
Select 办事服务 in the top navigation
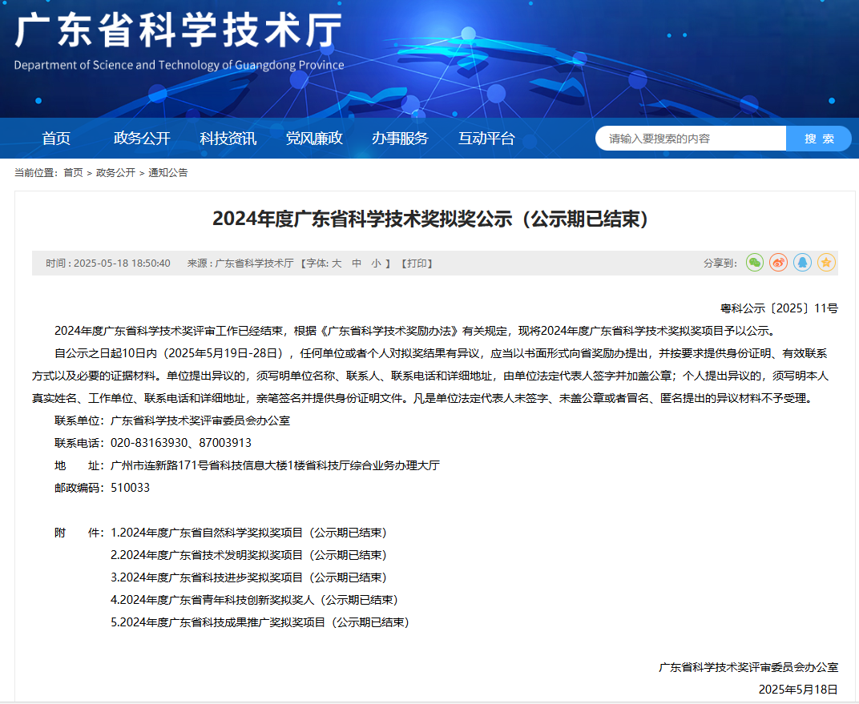[x=400, y=139]
